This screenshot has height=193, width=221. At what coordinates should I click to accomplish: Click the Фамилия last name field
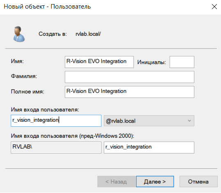tap(129, 77)
